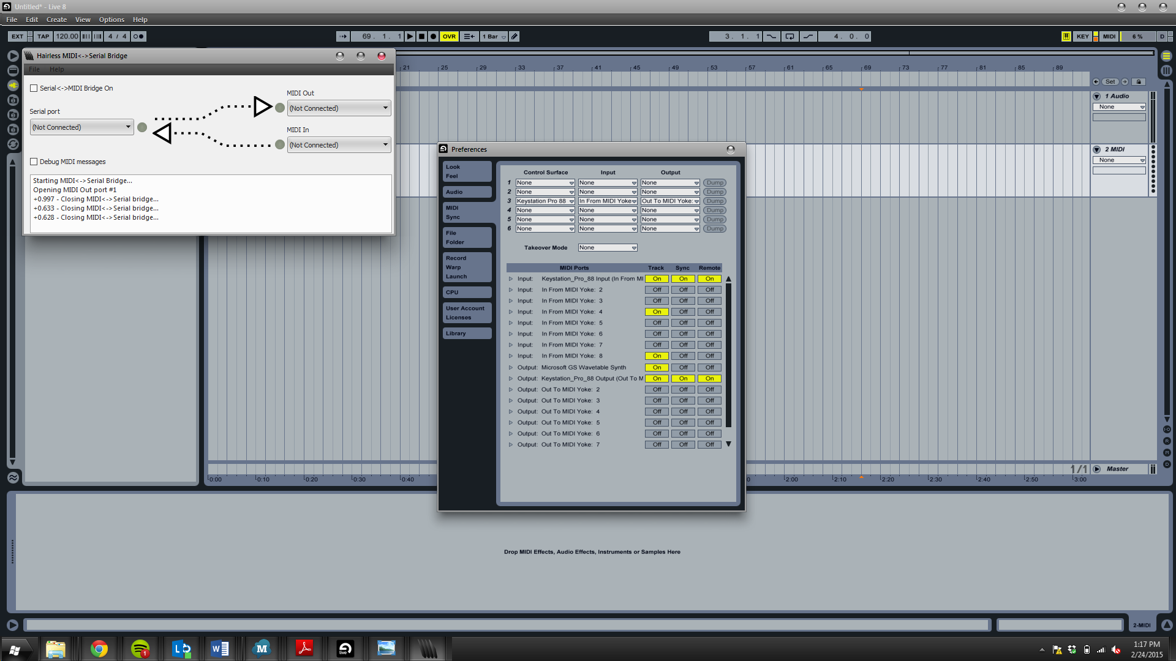Click the TAP tempo button

tap(43, 36)
